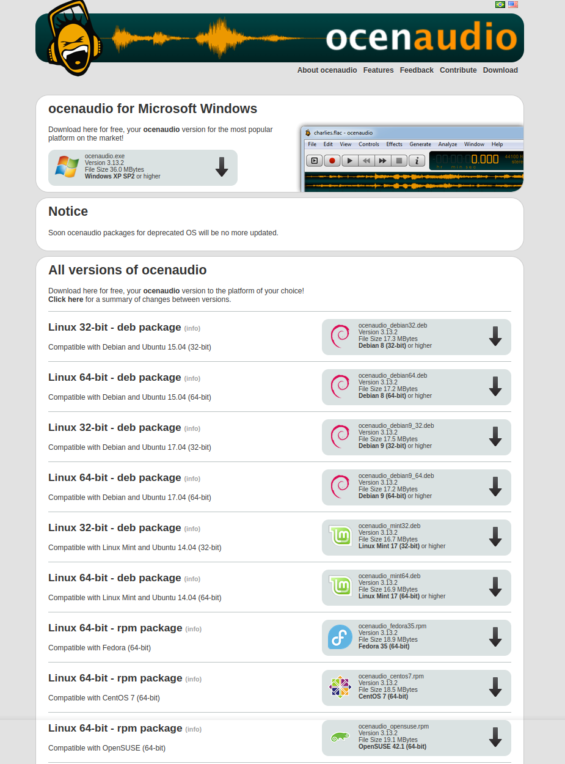Click the 'Compatible with CentOS 7 (64-bit)' text

pyautogui.click(x=104, y=698)
